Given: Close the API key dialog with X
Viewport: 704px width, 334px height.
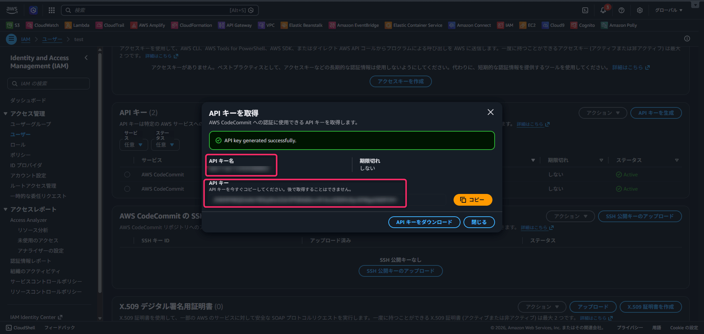Looking at the screenshot, I should [490, 112].
